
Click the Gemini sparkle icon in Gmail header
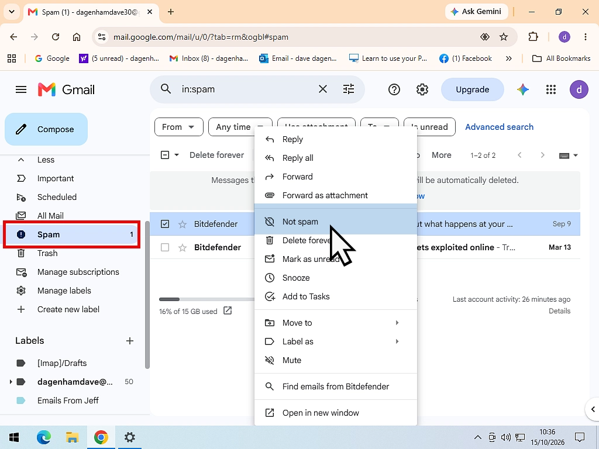click(522, 89)
